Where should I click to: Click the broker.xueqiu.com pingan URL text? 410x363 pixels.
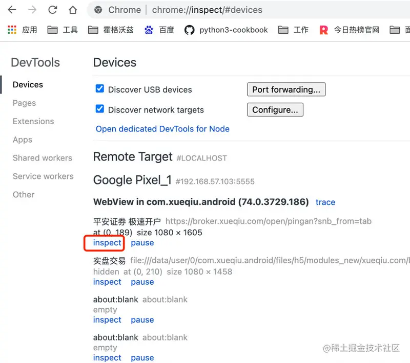click(268, 221)
